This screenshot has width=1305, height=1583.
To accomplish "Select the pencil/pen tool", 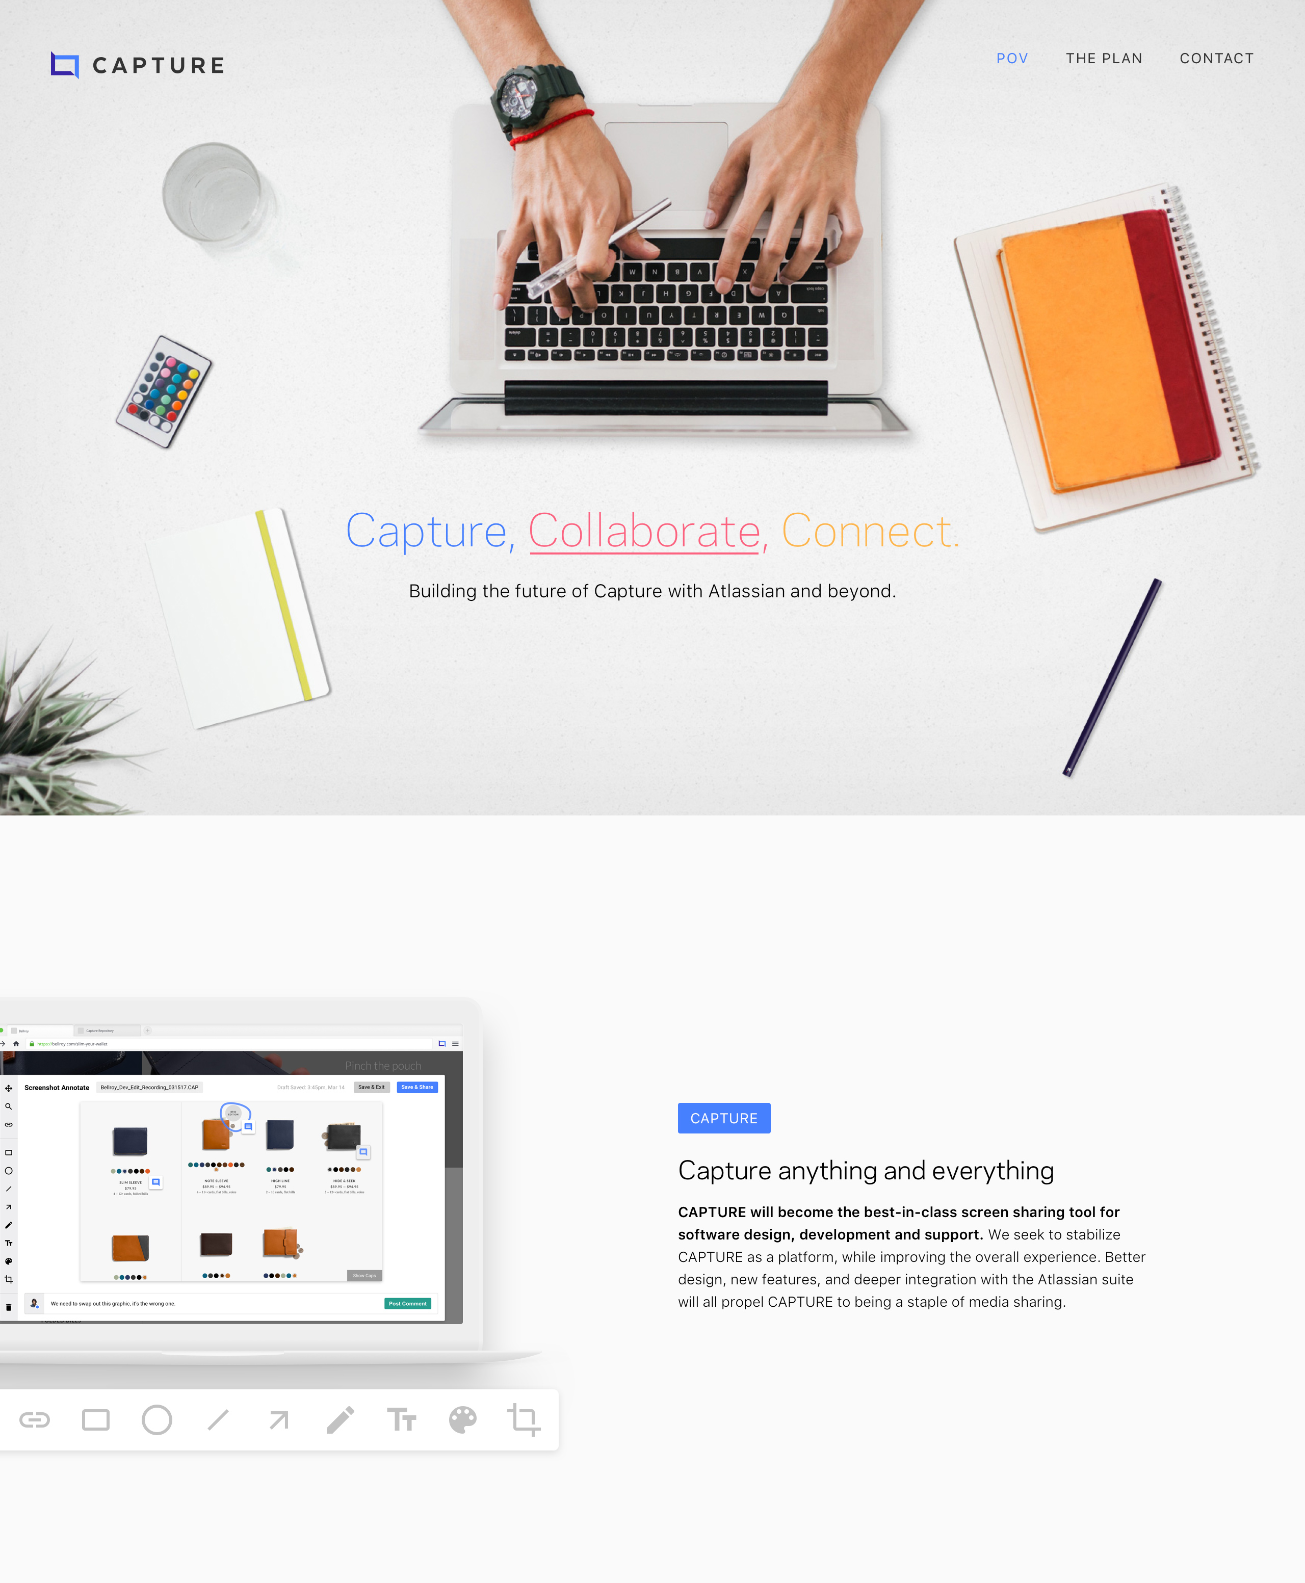I will pyautogui.click(x=341, y=1419).
